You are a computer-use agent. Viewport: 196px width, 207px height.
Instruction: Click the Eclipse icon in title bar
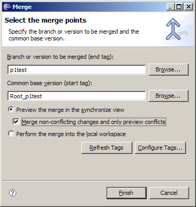7,7
